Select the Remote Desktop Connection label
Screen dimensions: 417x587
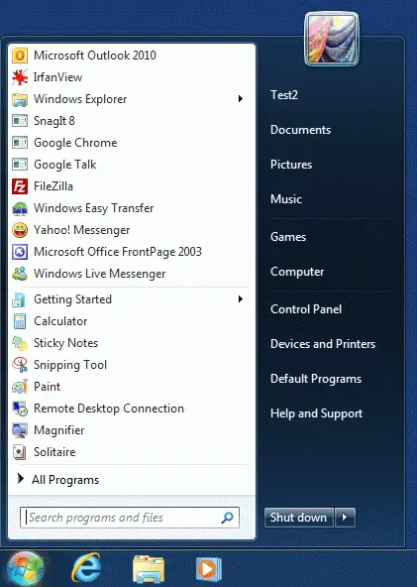pyautogui.click(x=109, y=409)
